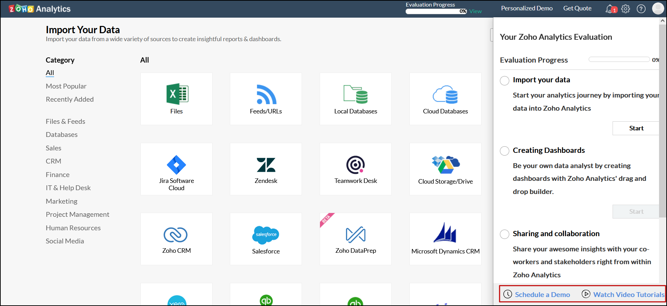
Task: Select the Databases category
Action: point(62,135)
